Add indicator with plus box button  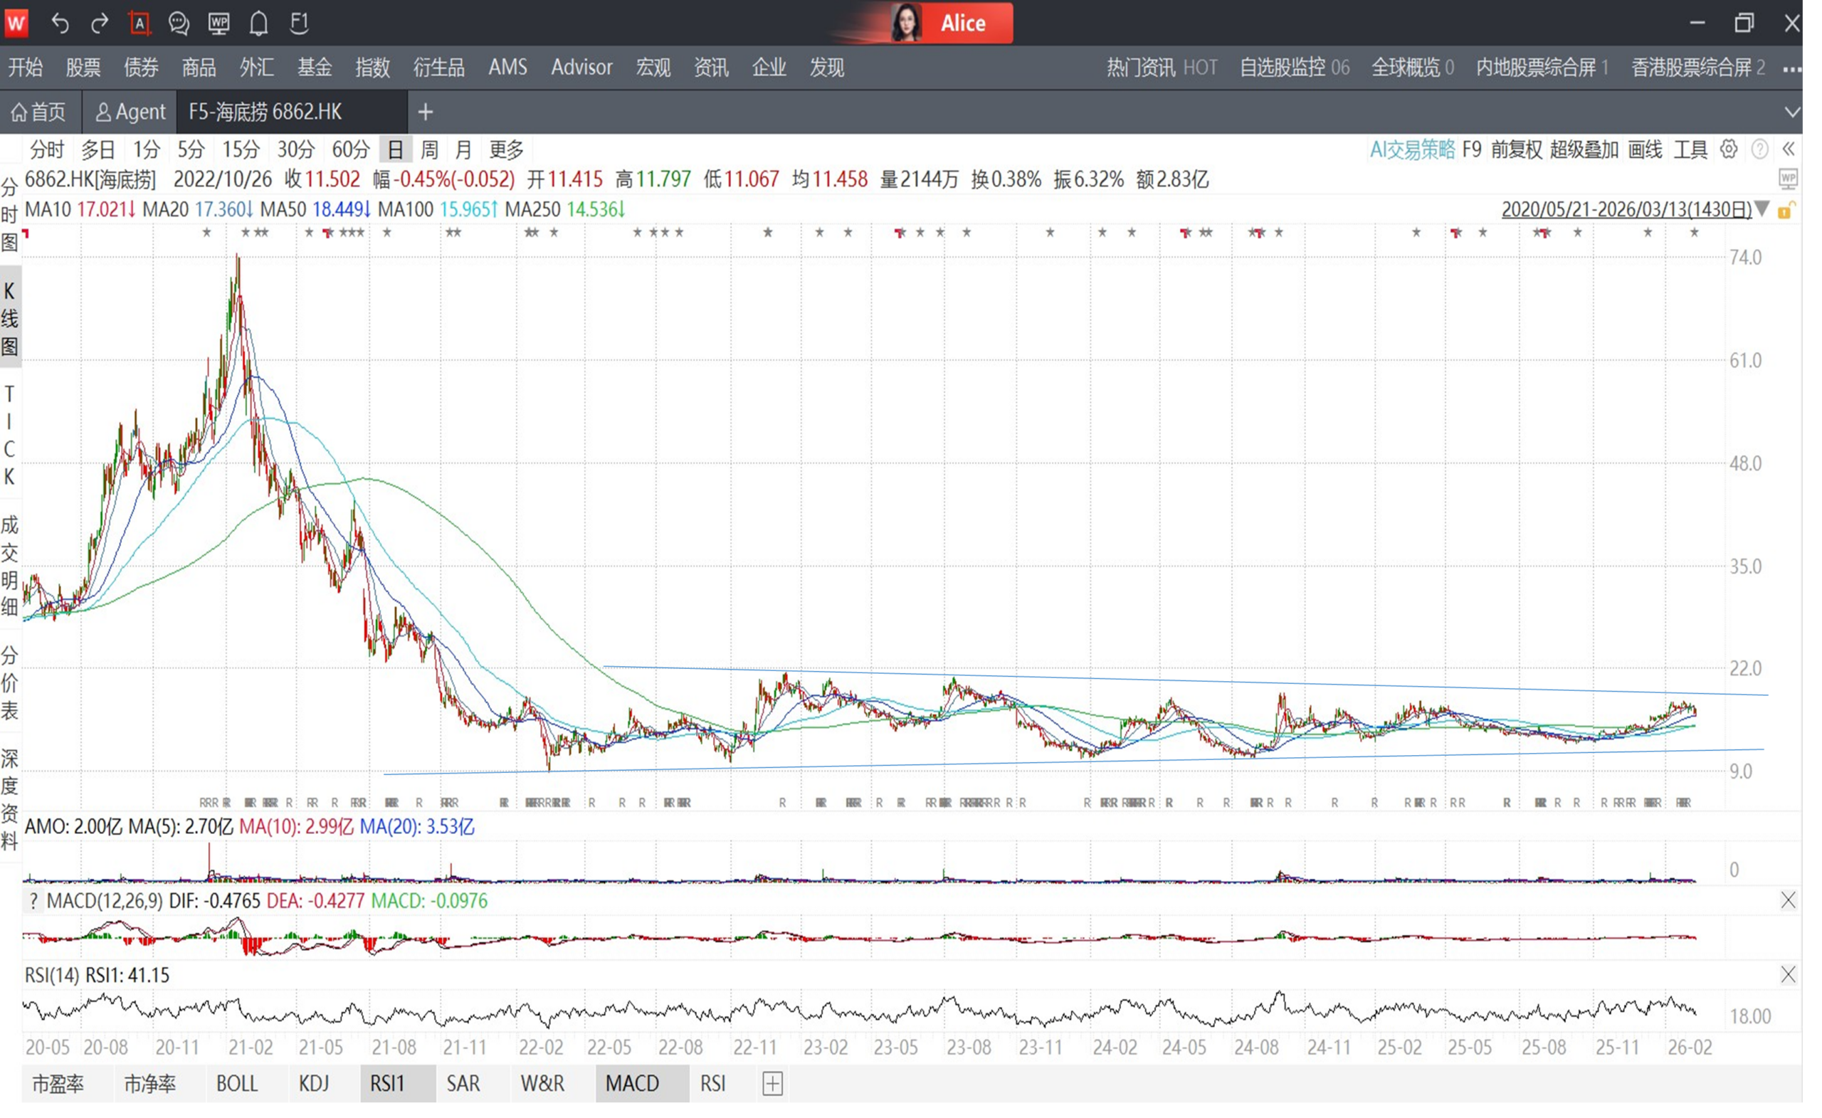coord(772,1083)
